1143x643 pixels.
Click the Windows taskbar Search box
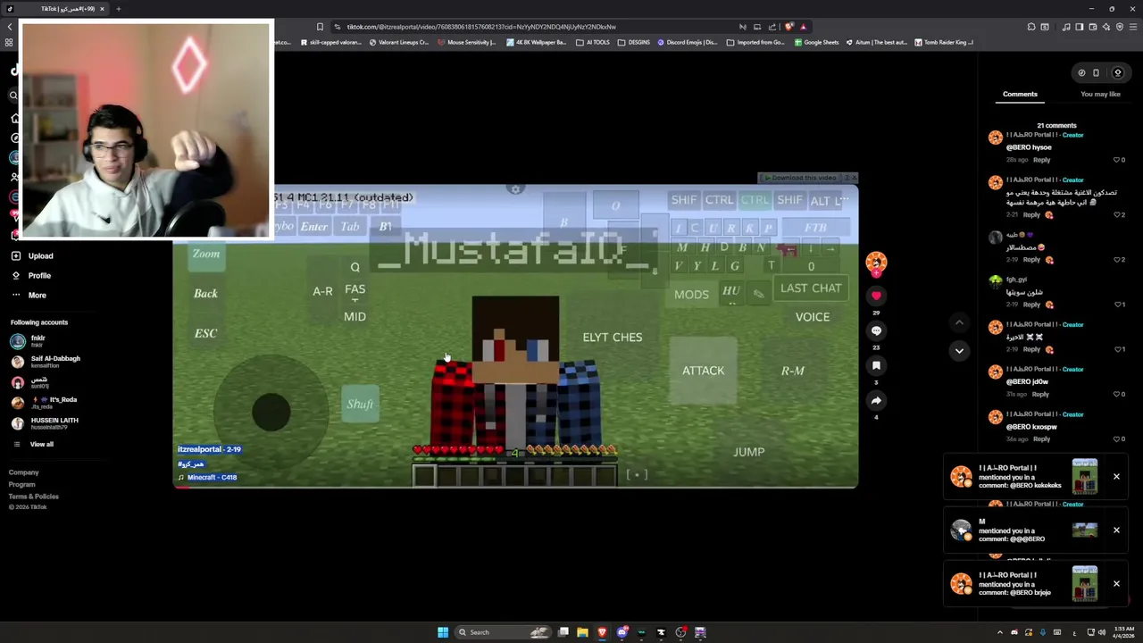pyautogui.click(x=502, y=632)
